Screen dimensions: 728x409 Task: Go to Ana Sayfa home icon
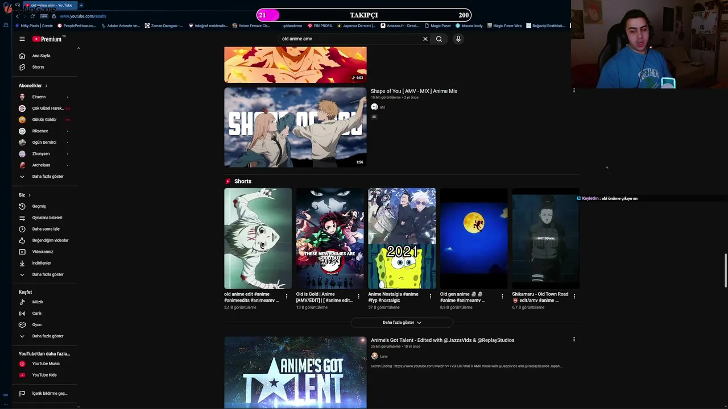click(x=22, y=56)
